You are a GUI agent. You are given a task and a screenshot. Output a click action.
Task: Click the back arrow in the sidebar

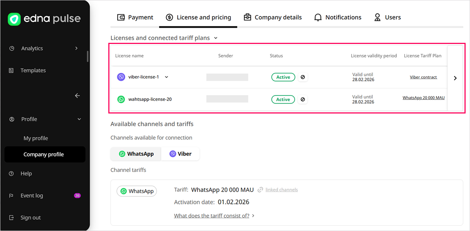(x=77, y=96)
